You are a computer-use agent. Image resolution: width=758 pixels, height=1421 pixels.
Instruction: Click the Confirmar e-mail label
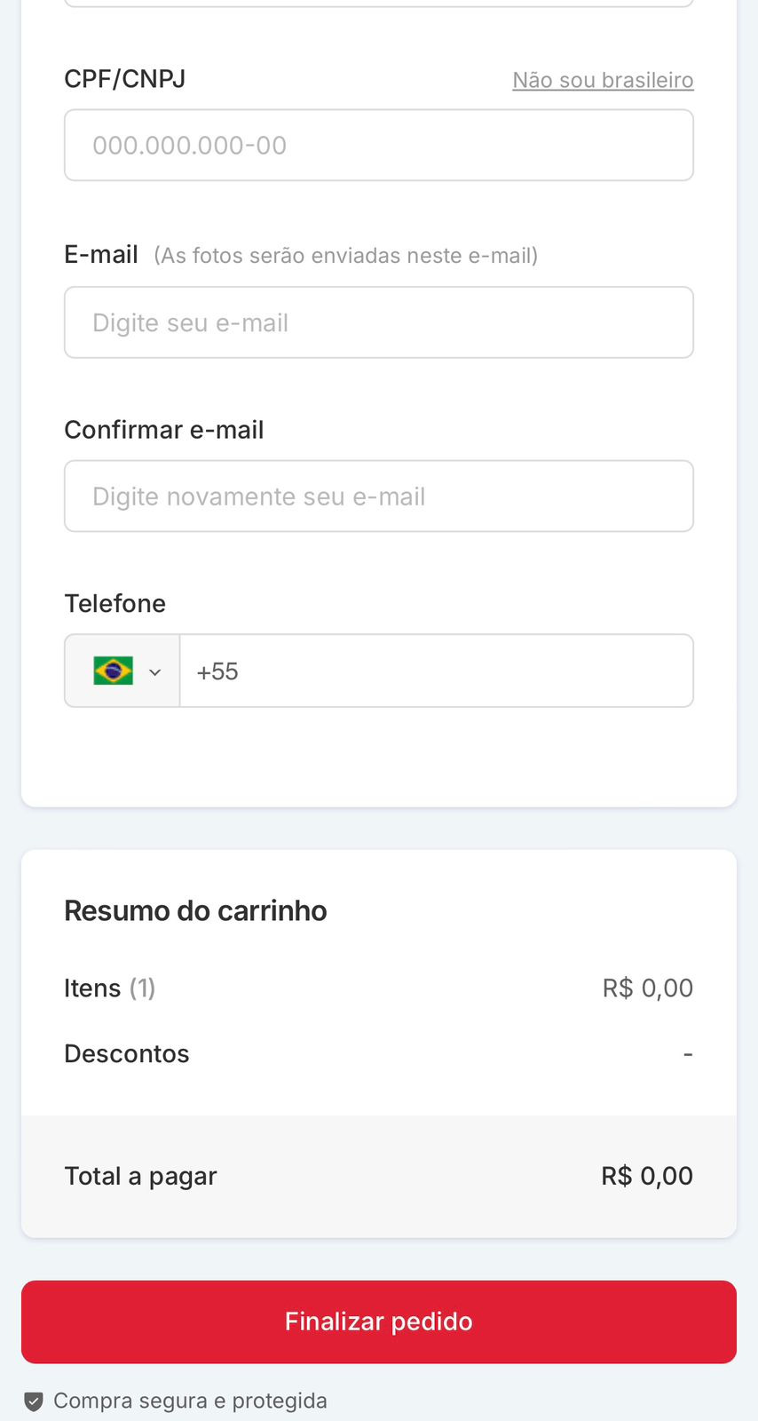(x=164, y=430)
